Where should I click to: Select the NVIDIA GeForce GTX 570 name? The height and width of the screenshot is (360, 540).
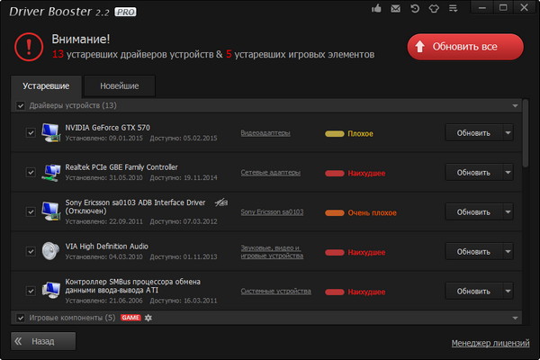107,128
